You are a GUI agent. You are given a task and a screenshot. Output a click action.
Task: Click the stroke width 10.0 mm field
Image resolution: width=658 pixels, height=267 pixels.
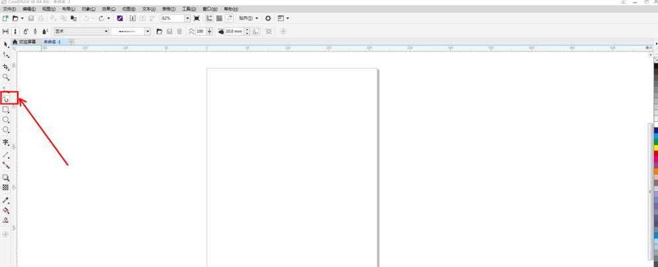(234, 31)
